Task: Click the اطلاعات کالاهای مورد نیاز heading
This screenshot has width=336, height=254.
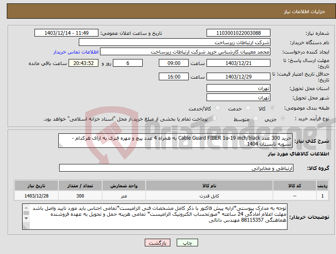Action: (x=298, y=154)
